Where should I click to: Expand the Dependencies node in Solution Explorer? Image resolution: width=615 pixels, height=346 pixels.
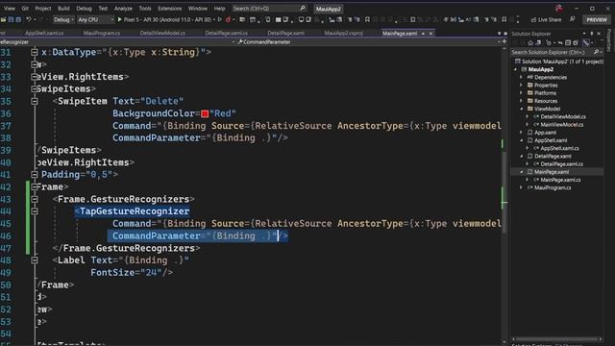click(522, 77)
